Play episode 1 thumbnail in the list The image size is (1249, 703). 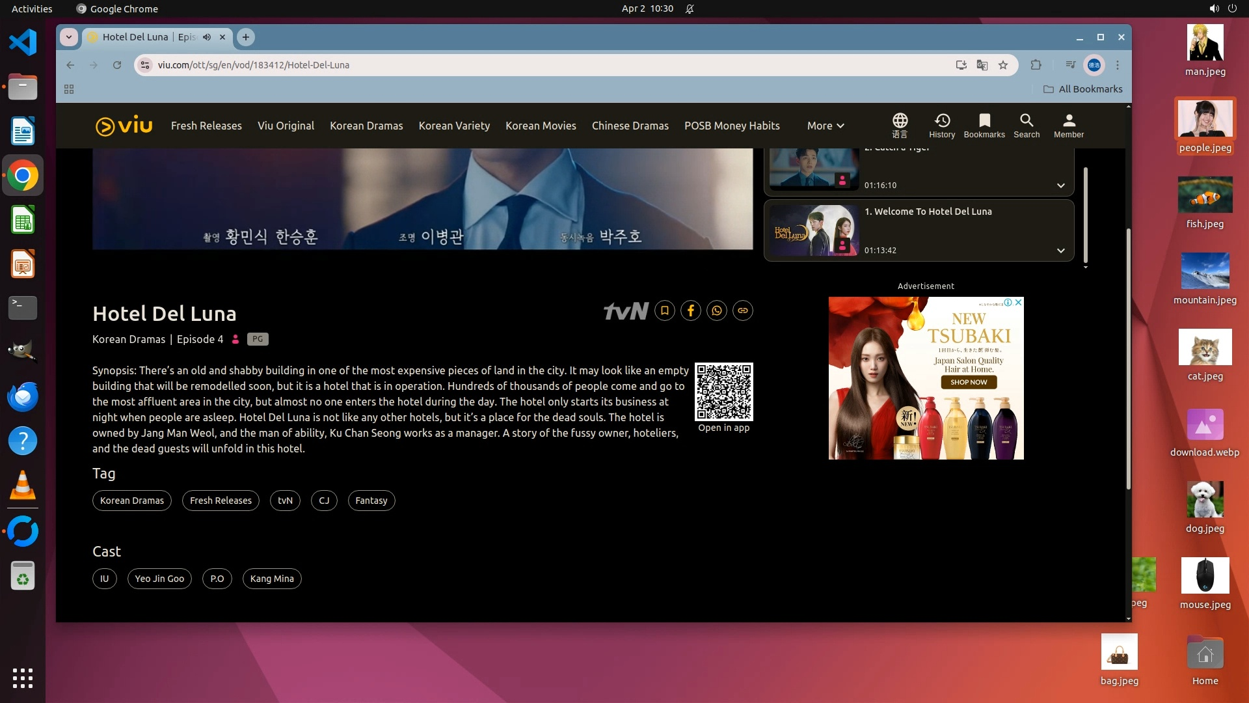(x=814, y=230)
